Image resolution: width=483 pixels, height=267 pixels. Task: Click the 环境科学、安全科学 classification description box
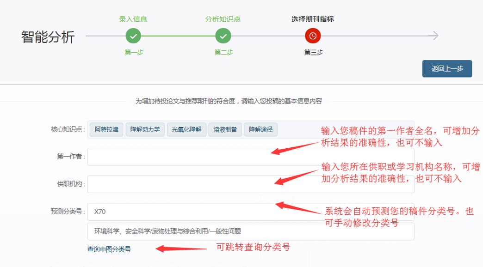pos(250,231)
